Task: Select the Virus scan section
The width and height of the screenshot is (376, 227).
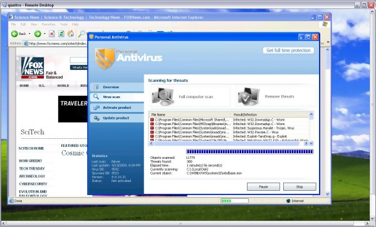Action: pyautogui.click(x=117, y=97)
